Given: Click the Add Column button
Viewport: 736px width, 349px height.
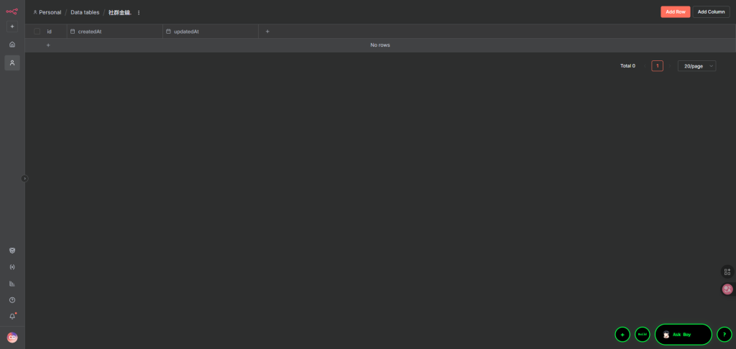Looking at the screenshot, I should (711, 11).
